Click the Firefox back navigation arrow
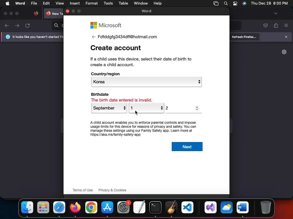This screenshot has width=293, height=219. pos(7,25)
